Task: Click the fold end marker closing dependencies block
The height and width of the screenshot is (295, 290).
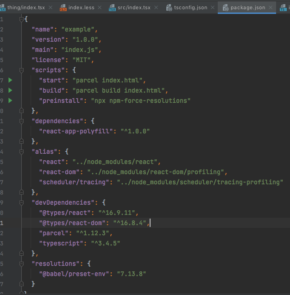Action: [21, 141]
